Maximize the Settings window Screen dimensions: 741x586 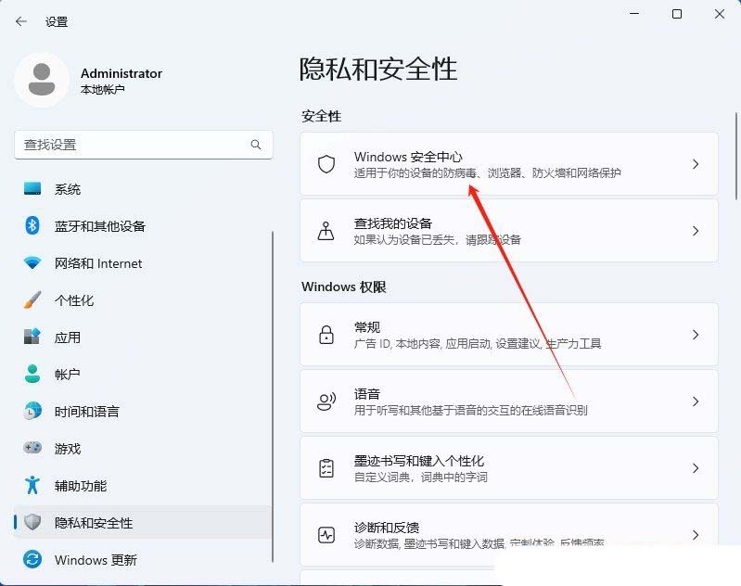[677, 14]
